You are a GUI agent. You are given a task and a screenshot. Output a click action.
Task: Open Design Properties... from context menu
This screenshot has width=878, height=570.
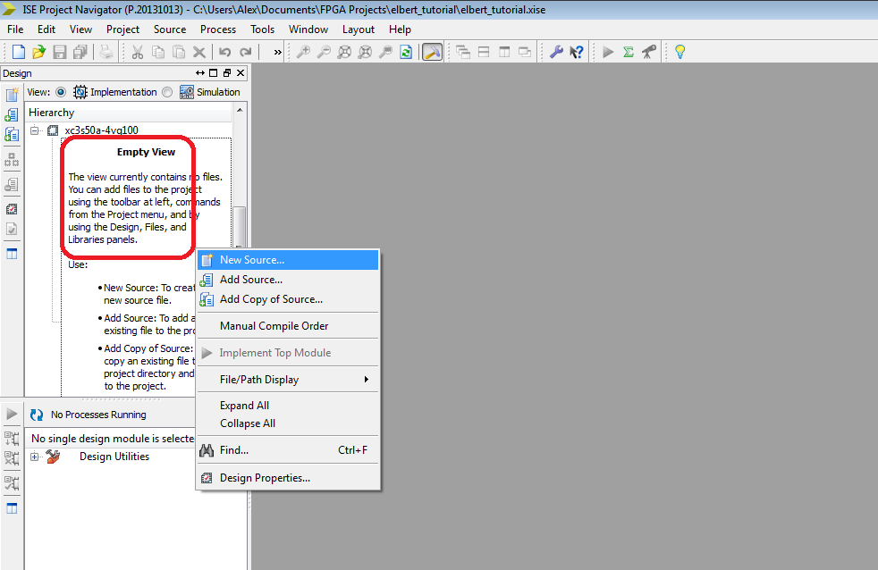pyautogui.click(x=288, y=478)
